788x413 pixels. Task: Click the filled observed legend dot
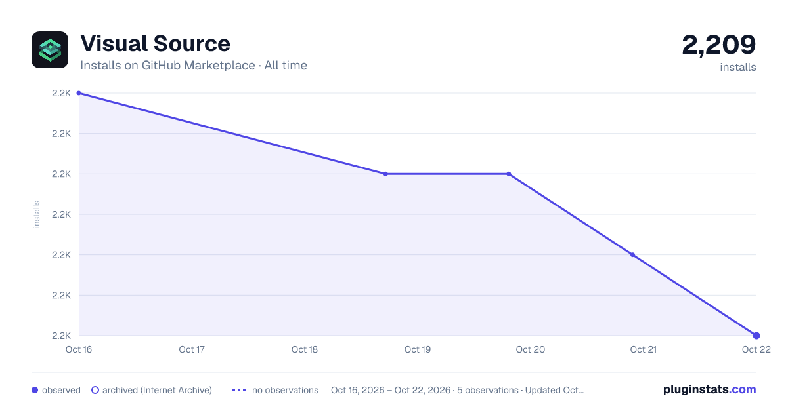(35, 390)
